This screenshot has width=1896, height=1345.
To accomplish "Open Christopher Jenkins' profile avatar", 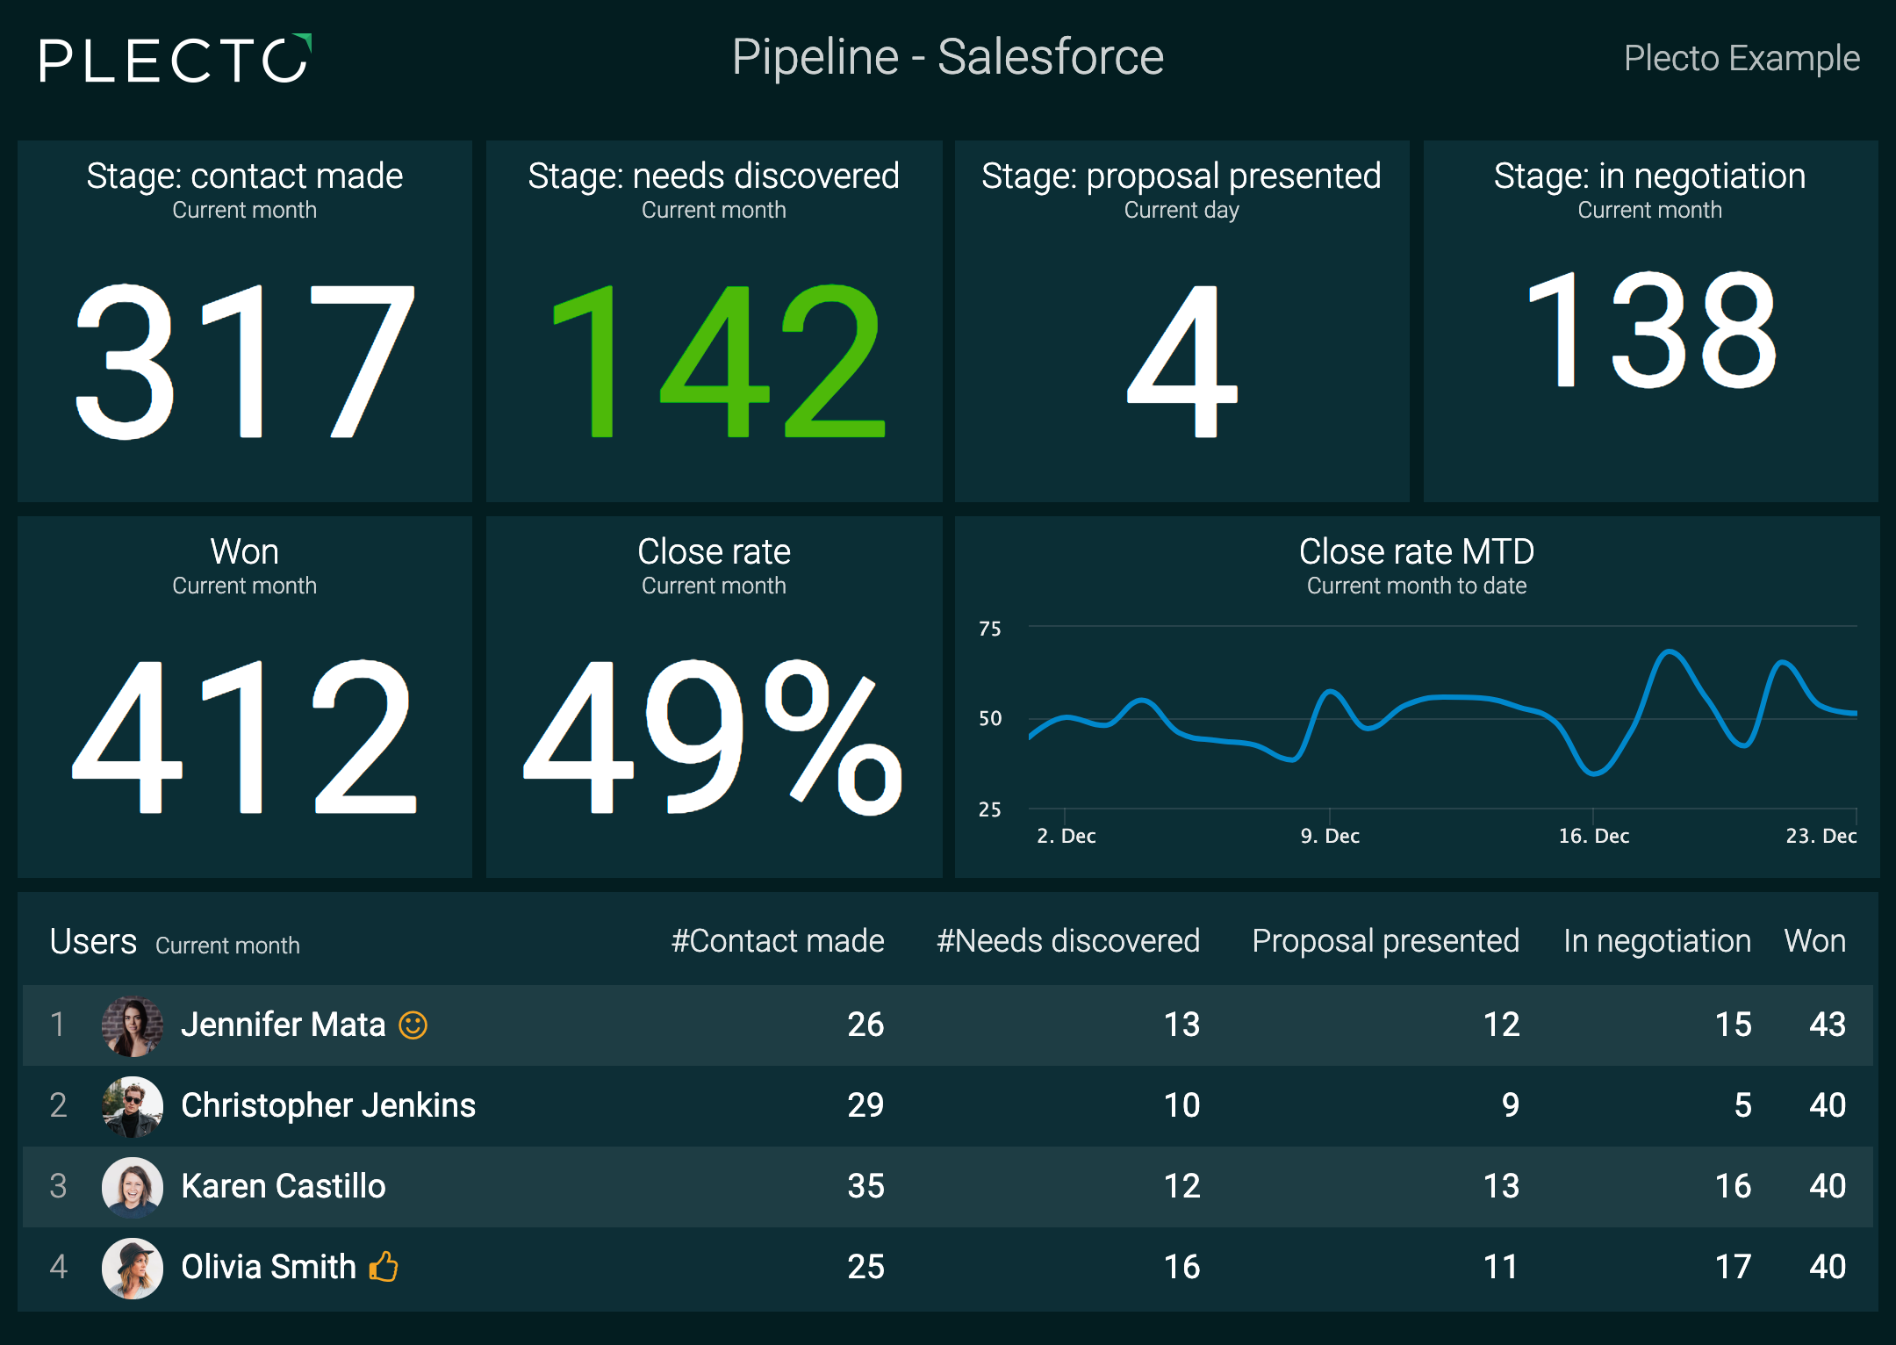I will click(133, 1106).
